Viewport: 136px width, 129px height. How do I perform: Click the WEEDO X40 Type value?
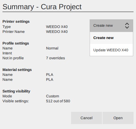pos(57,27)
